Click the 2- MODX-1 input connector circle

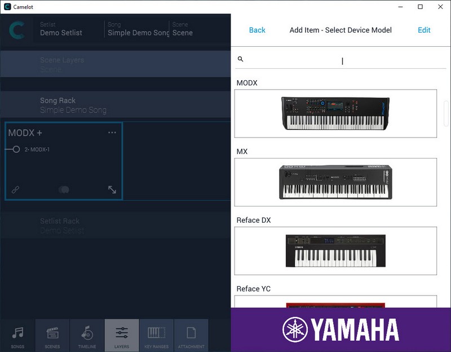(16, 149)
